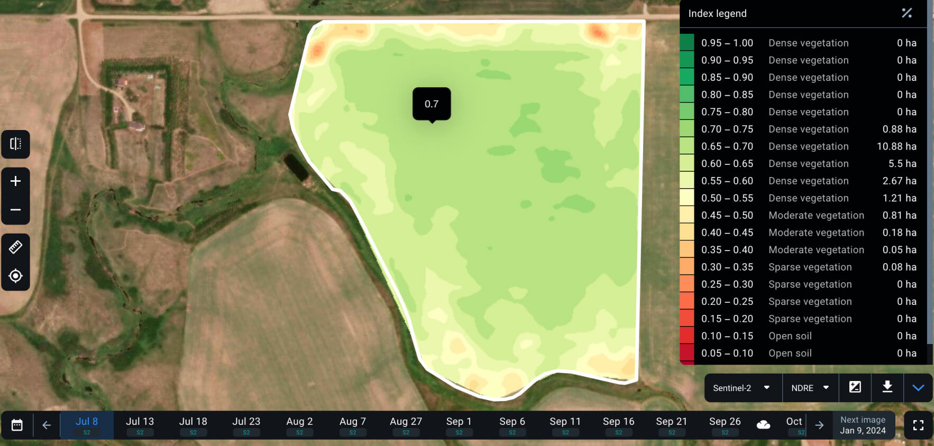The image size is (934, 446).
Task: Go to next dates with right arrow
Action: (819, 425)
